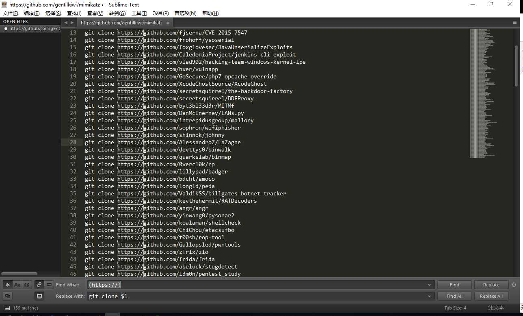Click the php7-opcache-override line
The width and height of the screenshot is (523, 316).
click(181, 76)
